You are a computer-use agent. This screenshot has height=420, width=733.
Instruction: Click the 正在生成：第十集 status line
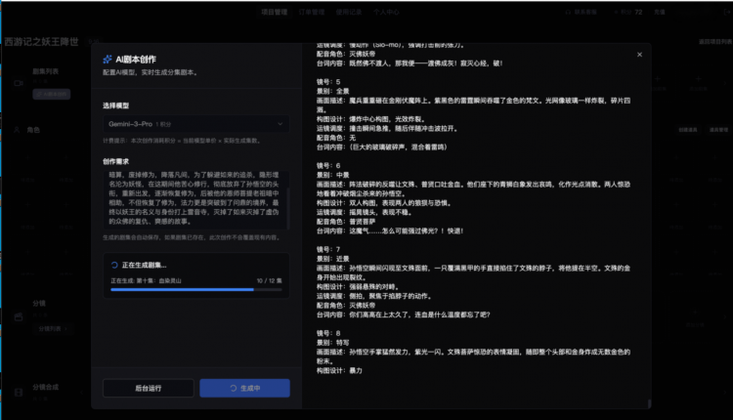146,280
